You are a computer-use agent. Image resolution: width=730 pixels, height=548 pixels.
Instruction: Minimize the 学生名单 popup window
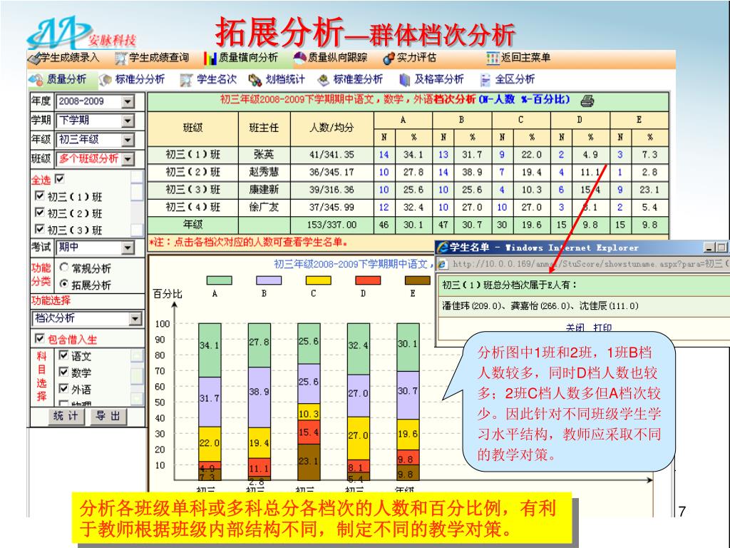click(709, 248)
